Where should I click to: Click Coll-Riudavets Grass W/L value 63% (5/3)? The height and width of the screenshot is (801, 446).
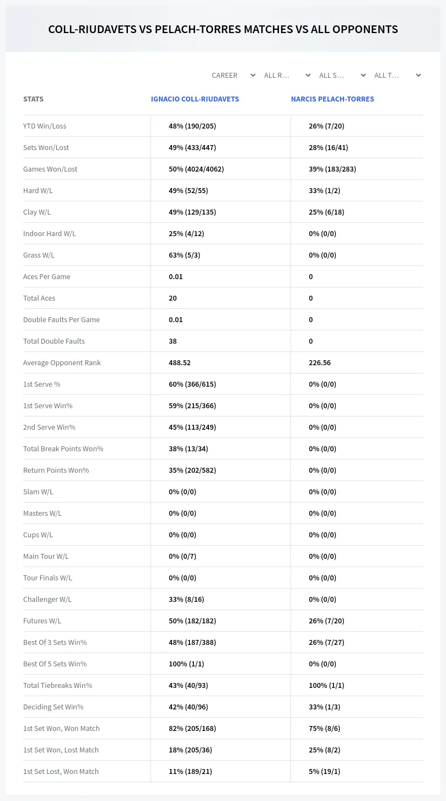point(184,255)
